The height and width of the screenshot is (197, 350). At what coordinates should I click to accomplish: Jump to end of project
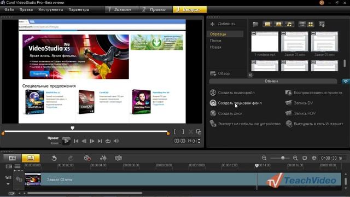click(100, 141)
